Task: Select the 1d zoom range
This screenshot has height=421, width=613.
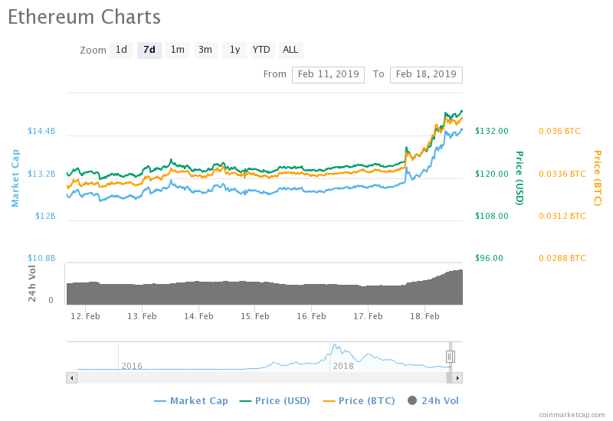Action: tap(121, 51)
